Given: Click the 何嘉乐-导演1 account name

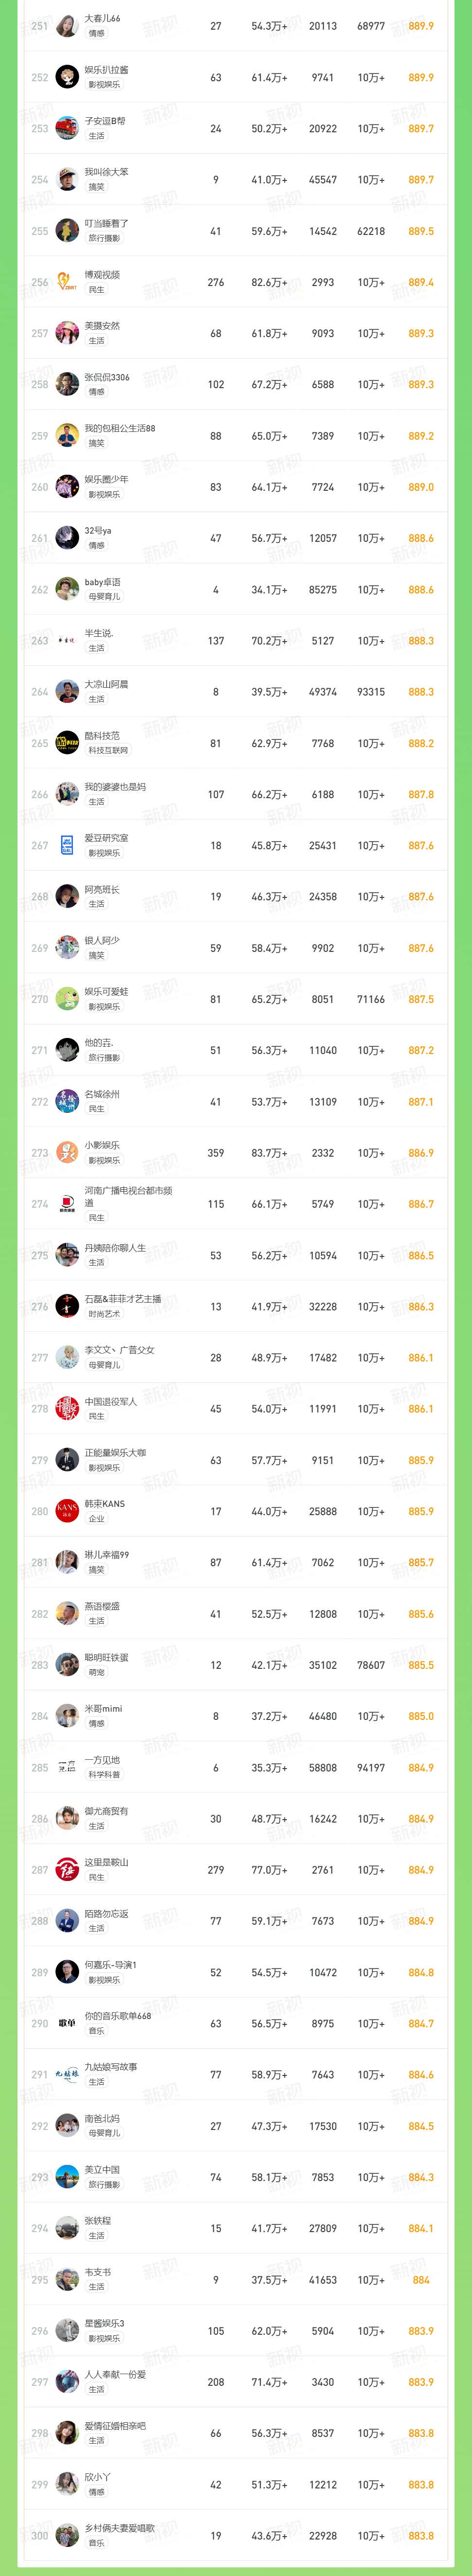Looking at the screenshot, I should click(111, 1965).
